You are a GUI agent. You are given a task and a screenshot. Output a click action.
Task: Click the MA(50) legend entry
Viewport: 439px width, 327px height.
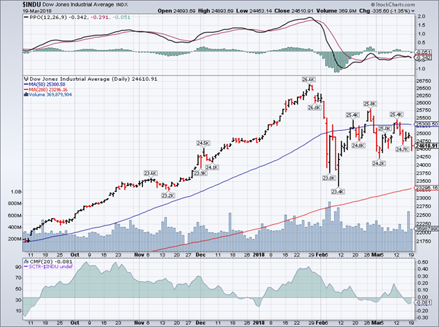[53, 85]
